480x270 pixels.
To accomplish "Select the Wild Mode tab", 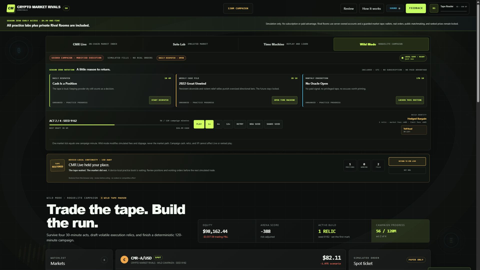I will point(381,44).
